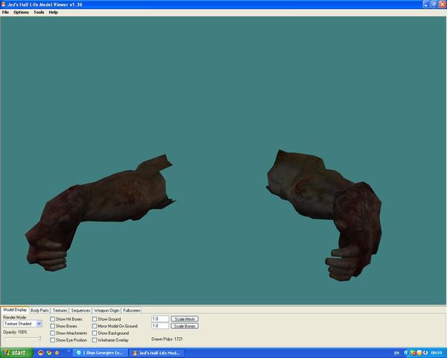
Task: Click the system clock 00:59
Action: 437,353
